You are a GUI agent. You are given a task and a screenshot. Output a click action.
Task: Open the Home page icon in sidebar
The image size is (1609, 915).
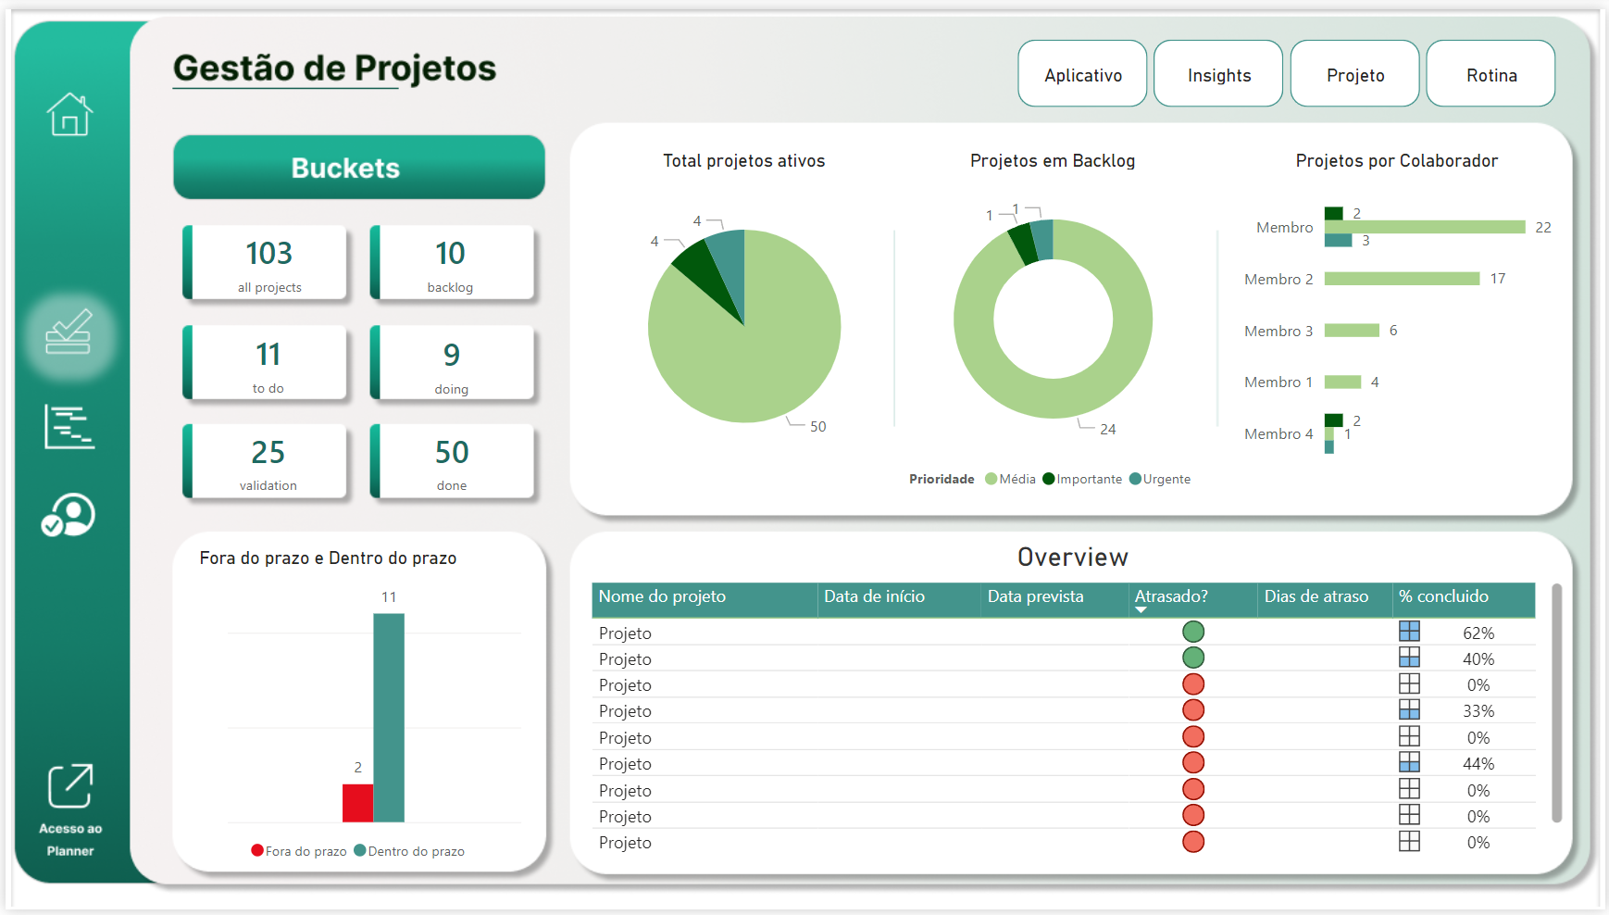(70, 115)
